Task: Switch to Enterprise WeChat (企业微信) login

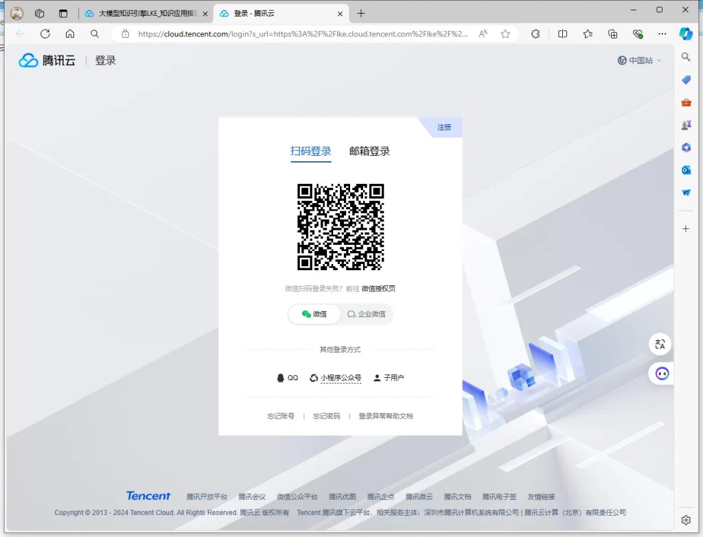Action: 367,314
